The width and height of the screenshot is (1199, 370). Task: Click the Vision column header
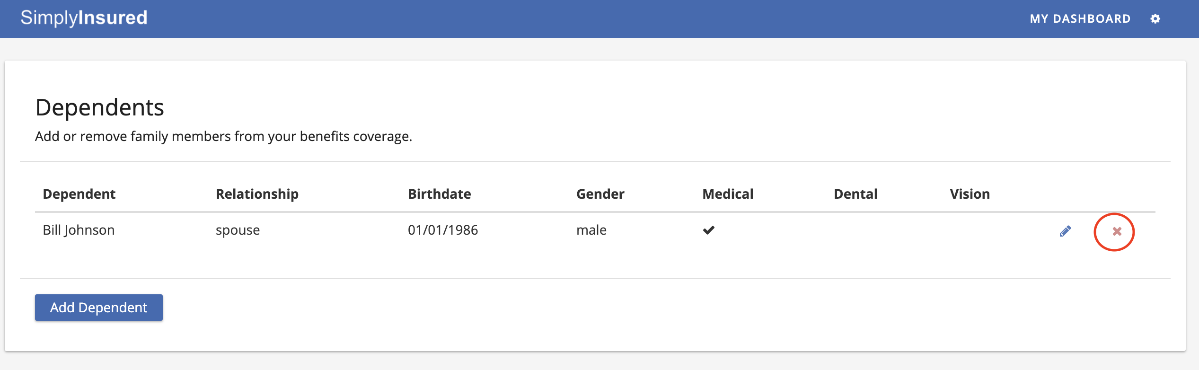(970, 194)
